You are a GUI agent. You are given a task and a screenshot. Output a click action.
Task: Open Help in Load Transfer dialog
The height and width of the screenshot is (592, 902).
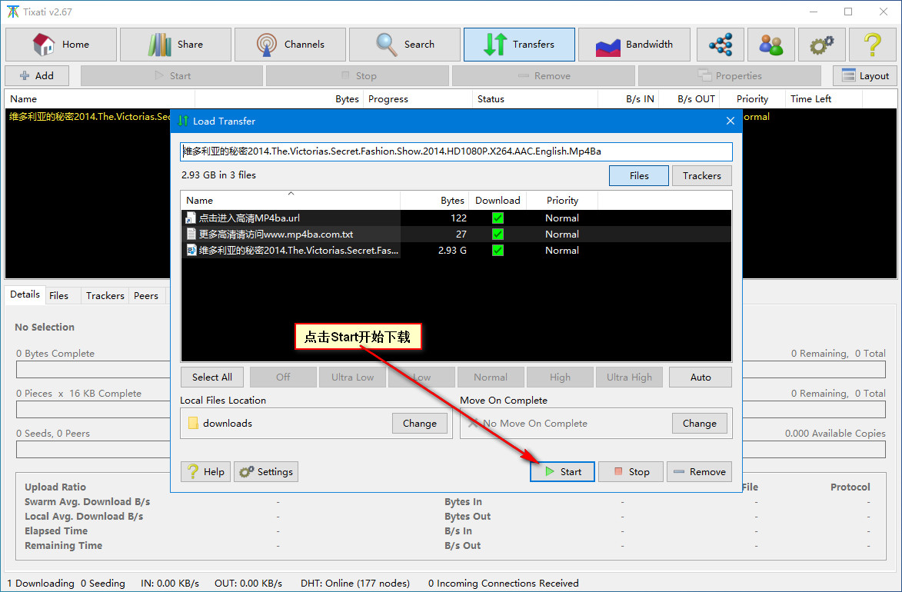click(x=206, y=472)
